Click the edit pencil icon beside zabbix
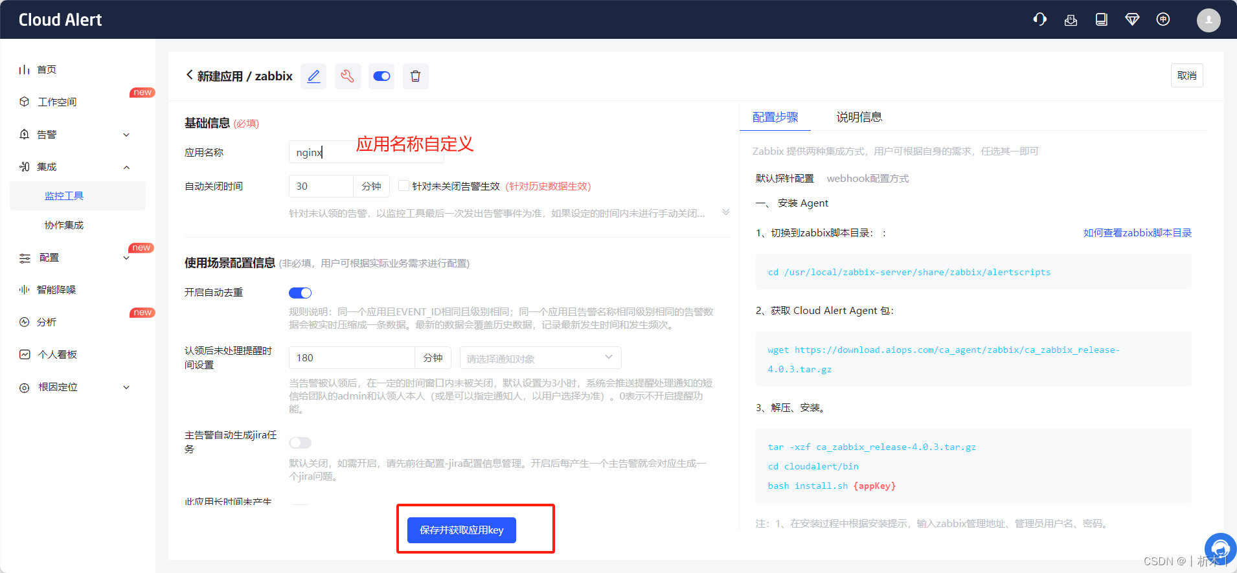The image size is (1237, 573). tap(313, 76)
